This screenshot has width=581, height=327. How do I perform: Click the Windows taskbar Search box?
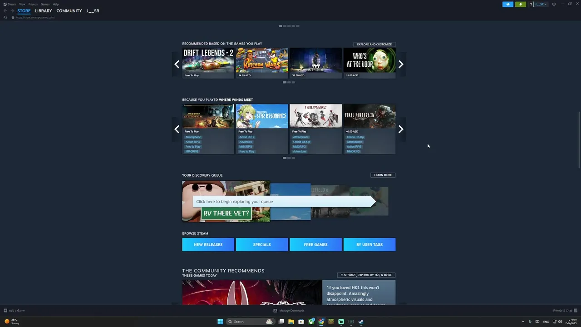pyautogui.click(x=251, y=322)
